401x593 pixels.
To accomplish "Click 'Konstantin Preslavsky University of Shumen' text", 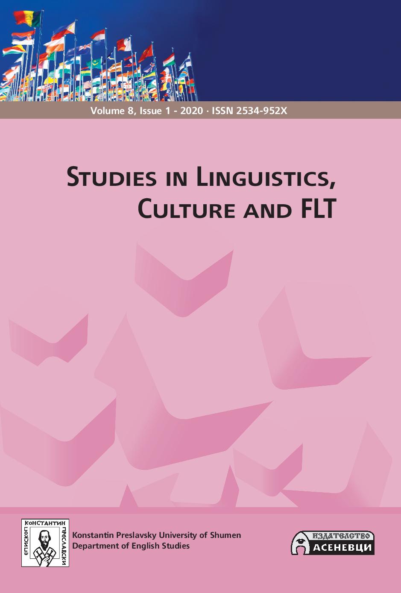I will coord(157,535).
